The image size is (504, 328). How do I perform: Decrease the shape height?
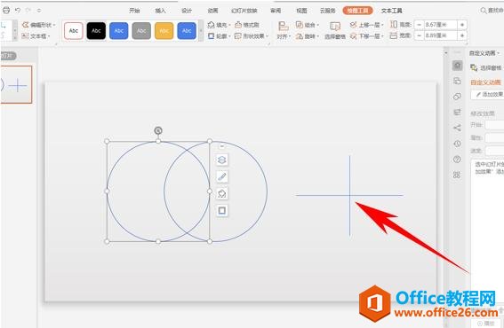(x=419, y=25)
